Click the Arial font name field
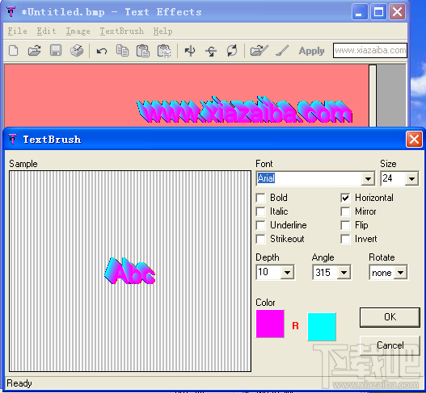 click(x=309, y=178)
